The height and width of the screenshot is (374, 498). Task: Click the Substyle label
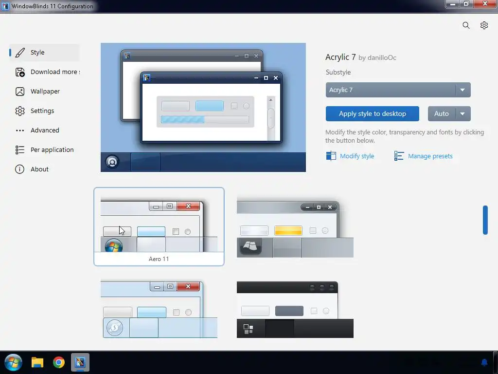(x=338, y=72)
